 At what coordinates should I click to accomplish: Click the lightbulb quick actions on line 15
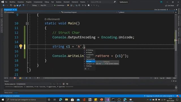coord(21,46)
